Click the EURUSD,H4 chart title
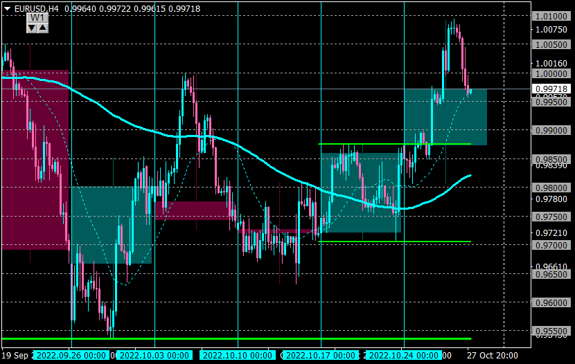 point(36,8)
